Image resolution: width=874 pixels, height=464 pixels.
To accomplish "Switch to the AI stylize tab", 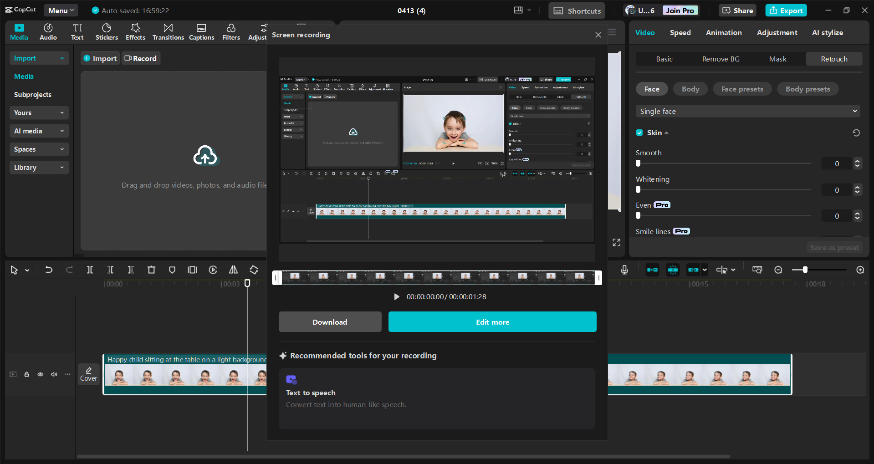I will (828, 32).
